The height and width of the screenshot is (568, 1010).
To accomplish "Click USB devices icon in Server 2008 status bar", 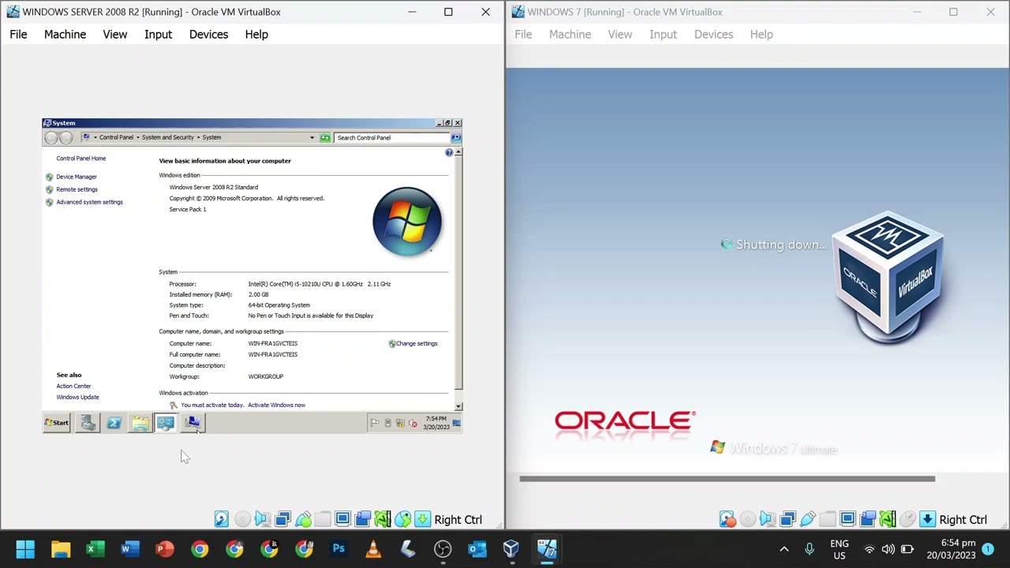I will click(303, 519).
